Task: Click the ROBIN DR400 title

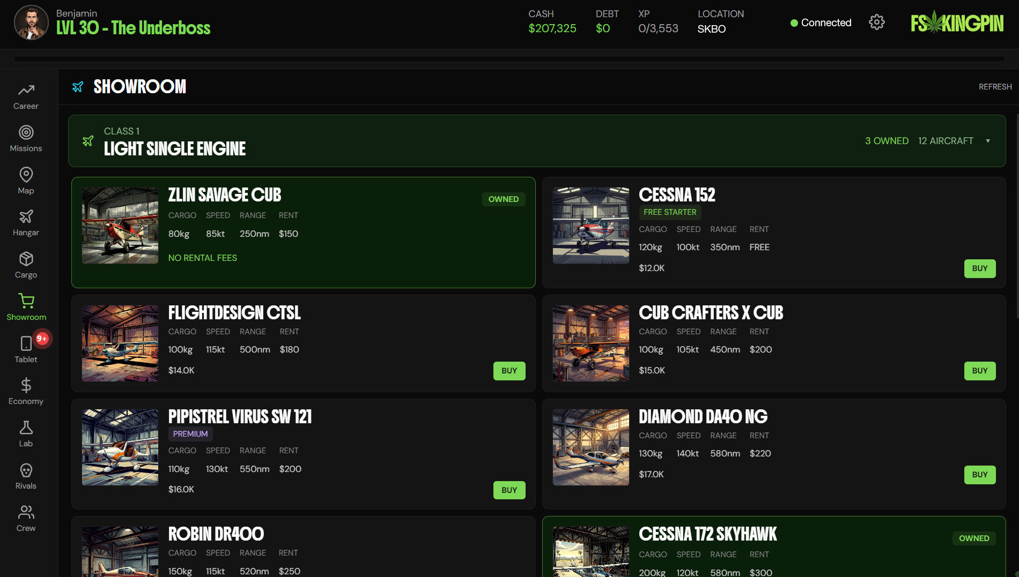Action: (216, 534)
